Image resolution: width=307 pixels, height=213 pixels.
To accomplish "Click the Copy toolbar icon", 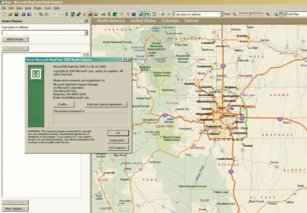I will 41,14.
